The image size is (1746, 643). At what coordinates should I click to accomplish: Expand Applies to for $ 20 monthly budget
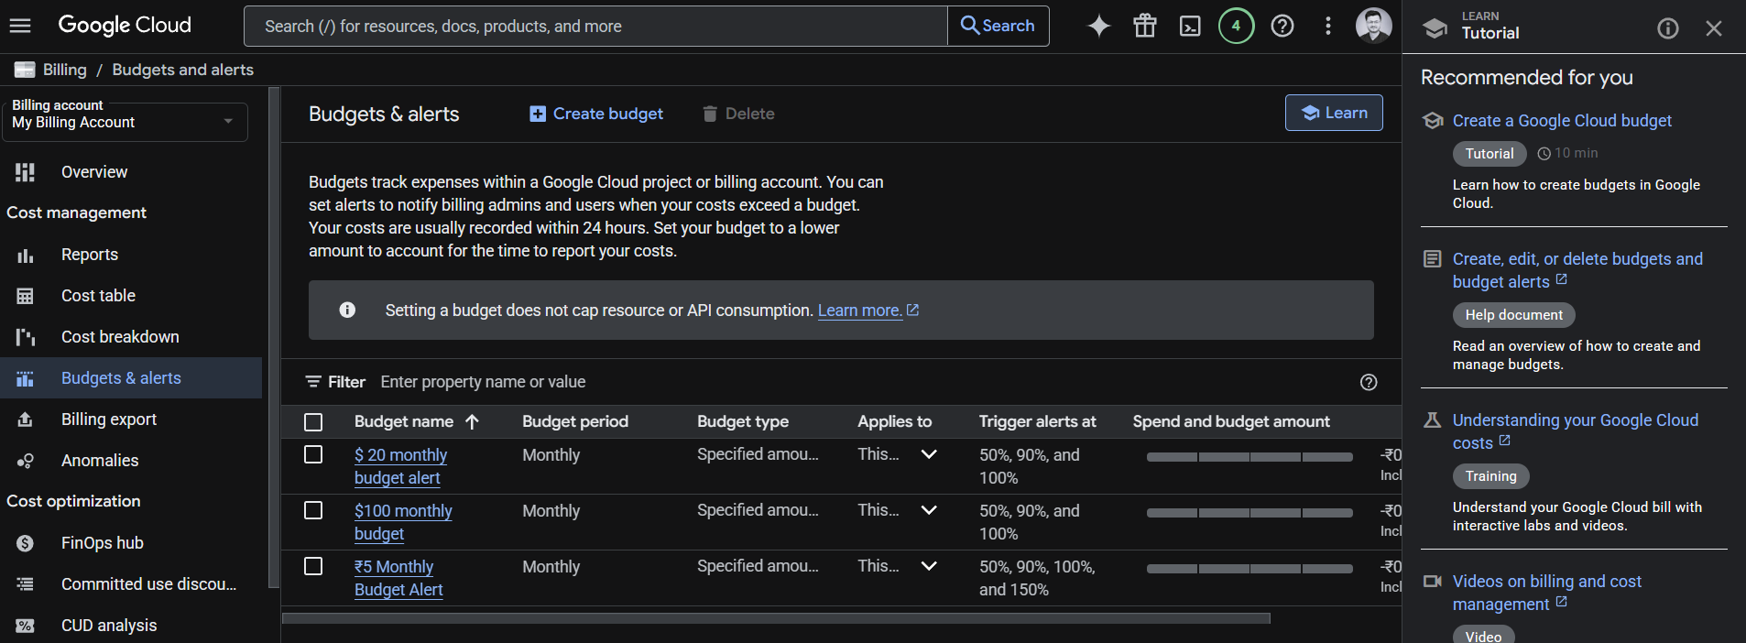[929, 454]
